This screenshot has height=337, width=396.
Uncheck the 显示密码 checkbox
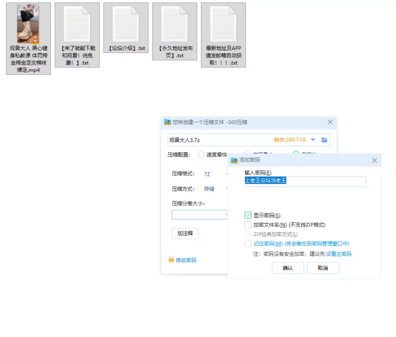[248, 215]
